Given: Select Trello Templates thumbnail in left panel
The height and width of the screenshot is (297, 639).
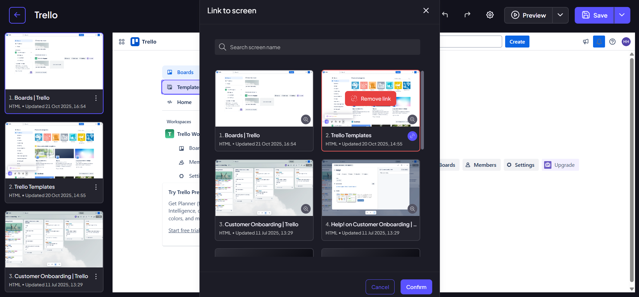Looking at the screenshot, I should click(54, 150).
